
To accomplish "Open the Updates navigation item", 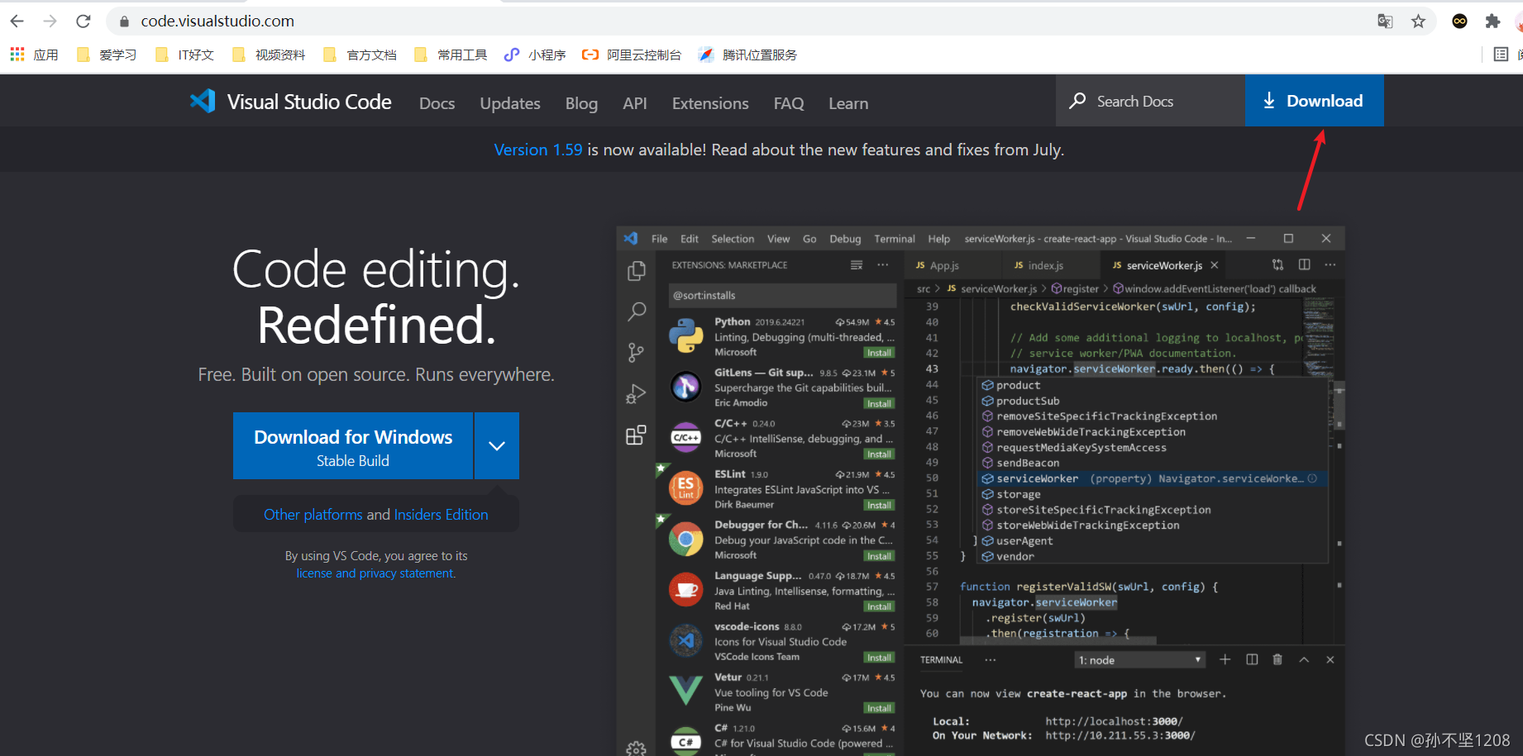I will pos(510,103).
